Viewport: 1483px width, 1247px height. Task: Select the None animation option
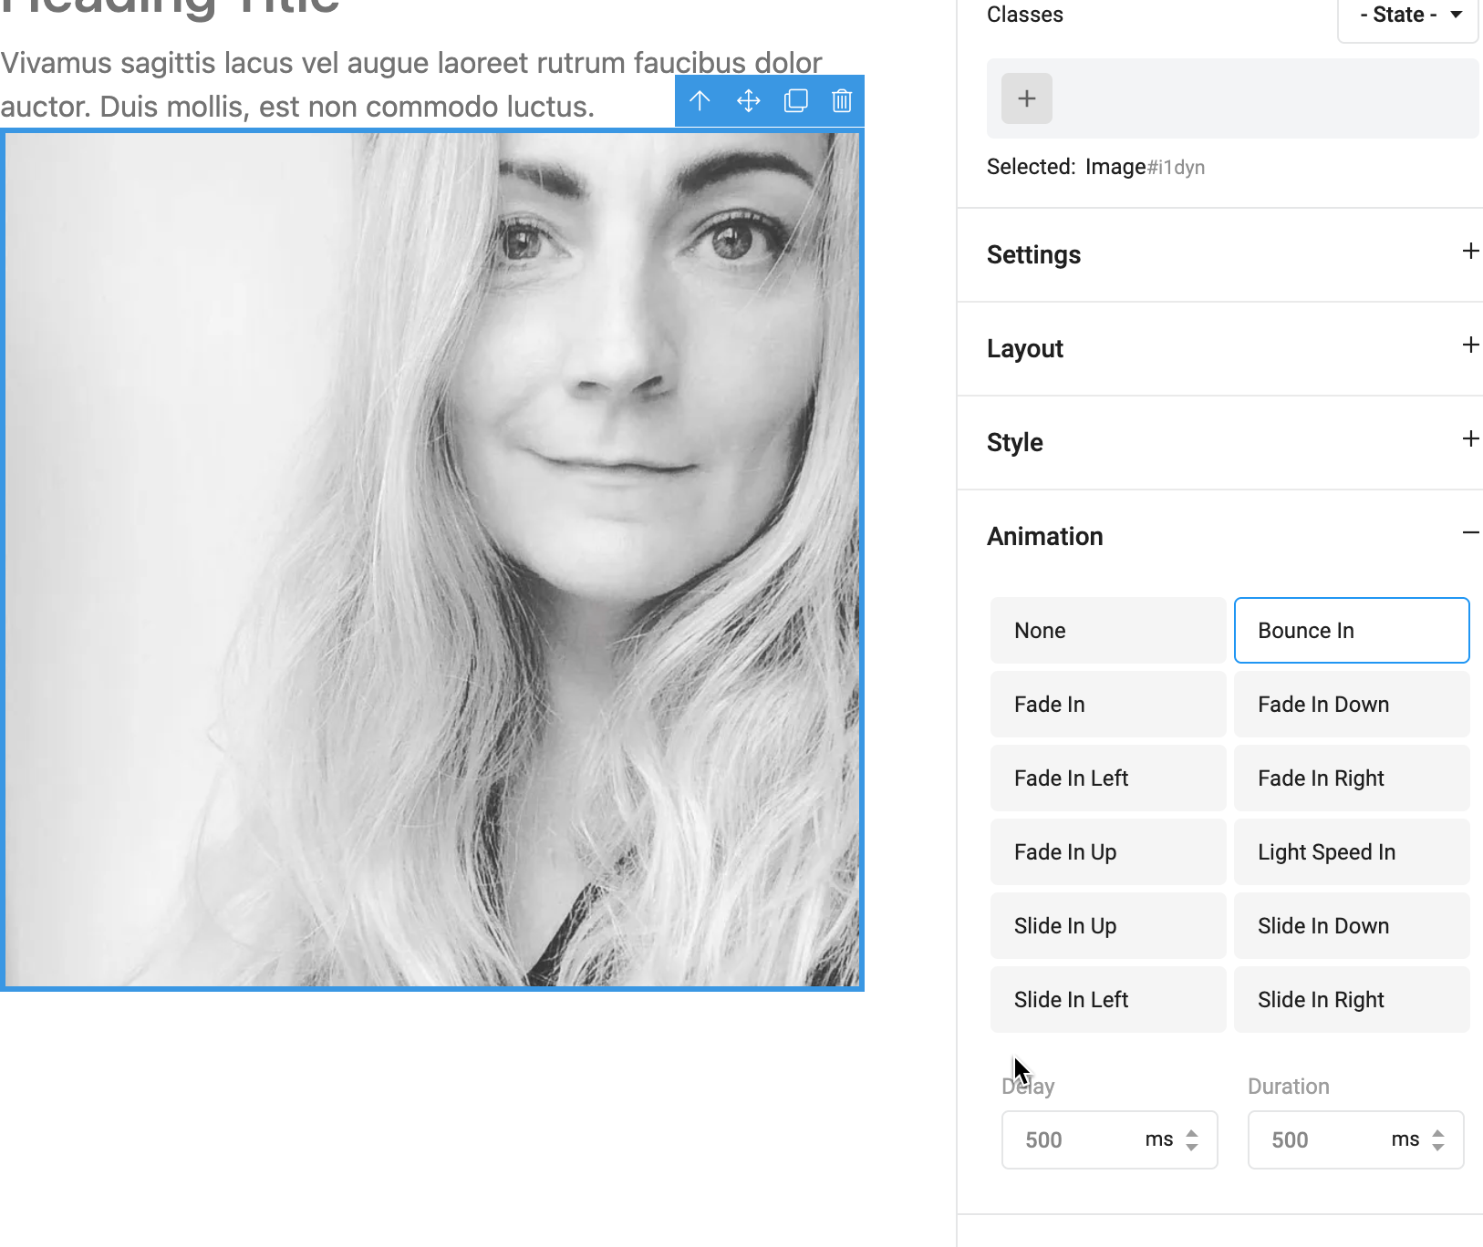click(1107, 631)
